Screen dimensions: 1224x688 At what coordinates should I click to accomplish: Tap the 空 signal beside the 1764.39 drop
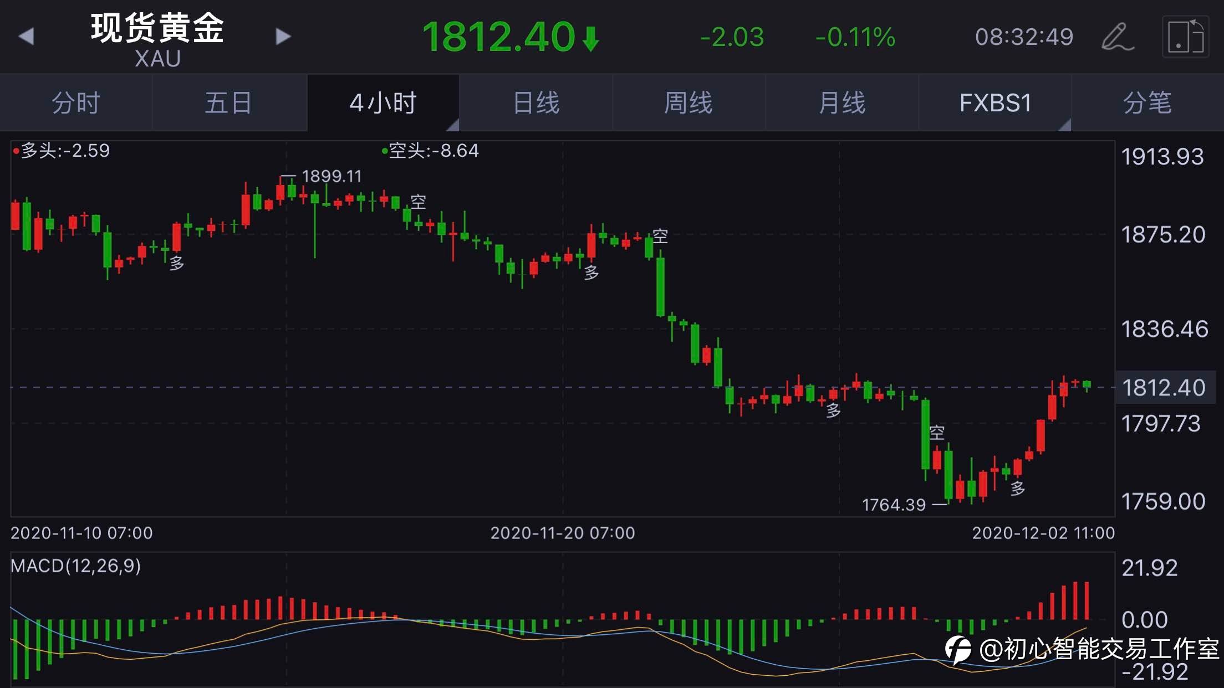(x=937, y=432)
